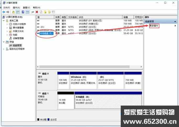This screenshot has height=127, width=179.
Task: Open the 查看(V) menu
Action: pos(27,8)
